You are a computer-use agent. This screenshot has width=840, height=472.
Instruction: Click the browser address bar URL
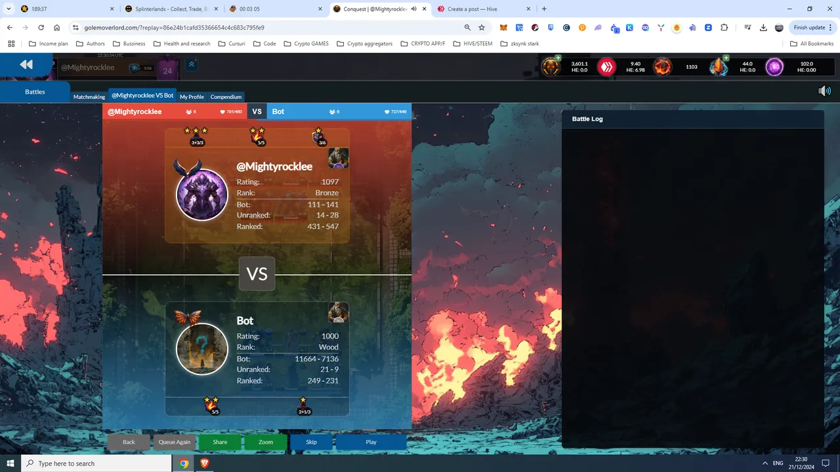pos(175,28)
